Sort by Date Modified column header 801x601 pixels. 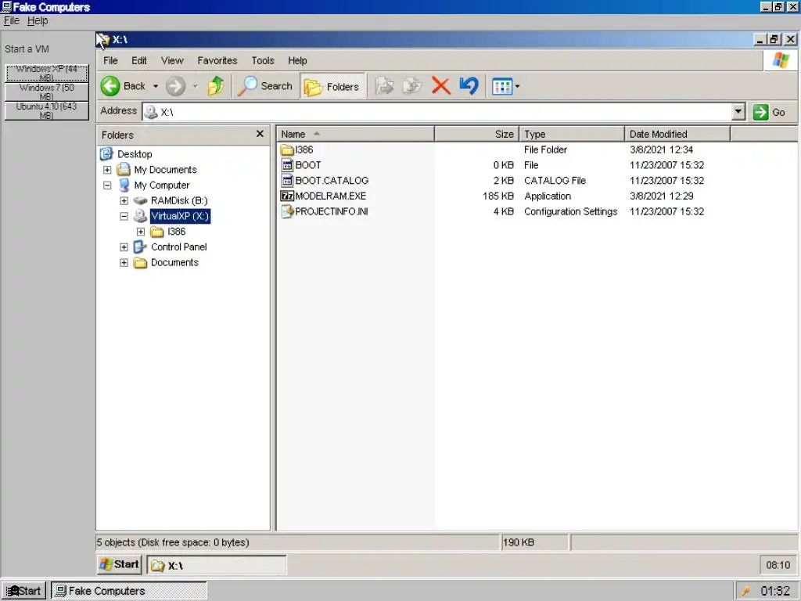[x=677, y=134]
